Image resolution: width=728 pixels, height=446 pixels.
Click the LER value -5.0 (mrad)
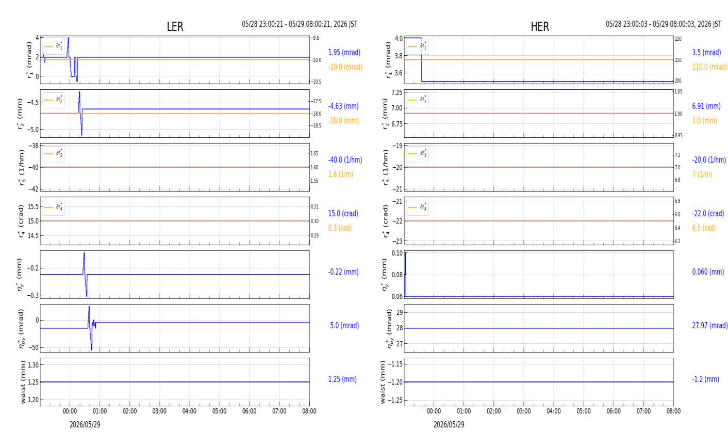tap(344, 326)
